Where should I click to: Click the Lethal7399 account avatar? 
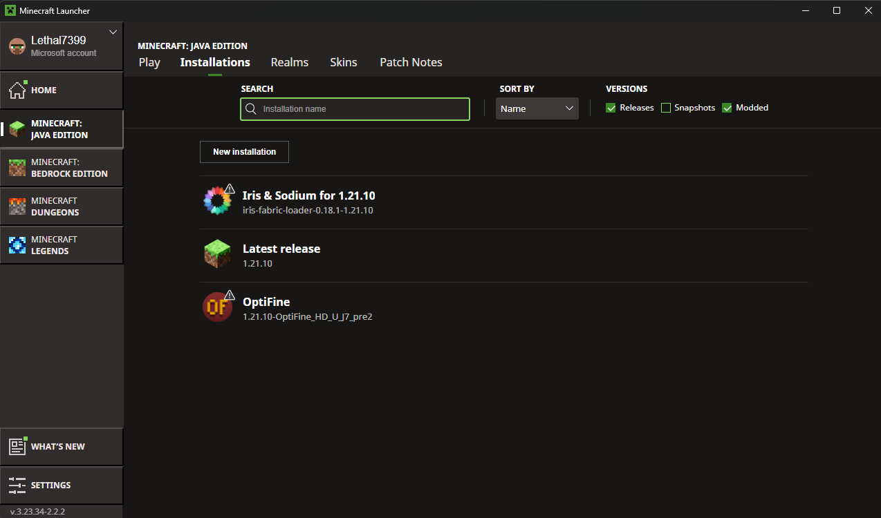[17, 46]
